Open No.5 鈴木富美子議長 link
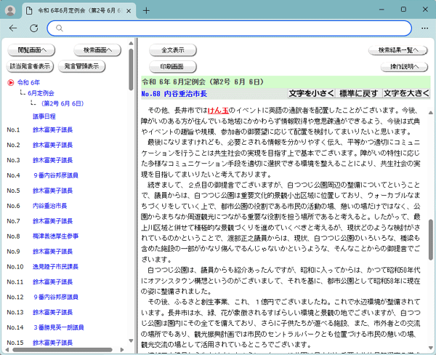 point(52,191)
